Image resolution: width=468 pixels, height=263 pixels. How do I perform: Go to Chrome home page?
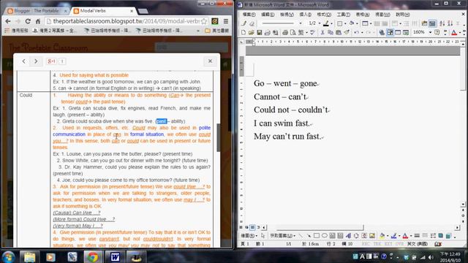[38, 21]
